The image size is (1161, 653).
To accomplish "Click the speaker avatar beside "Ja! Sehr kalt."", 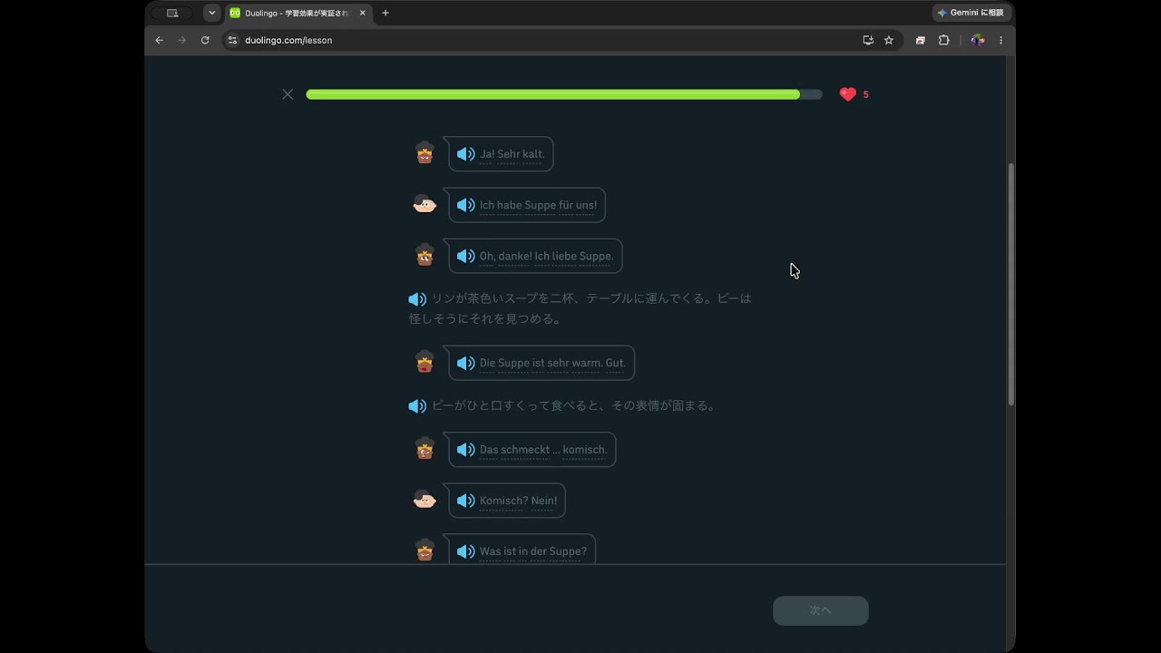I will coord(424,153).
